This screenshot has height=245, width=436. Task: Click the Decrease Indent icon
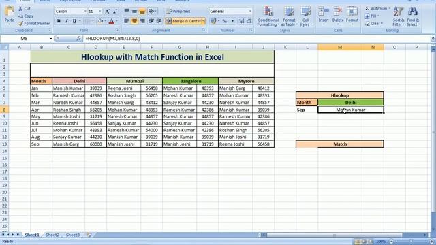(151, 21)
